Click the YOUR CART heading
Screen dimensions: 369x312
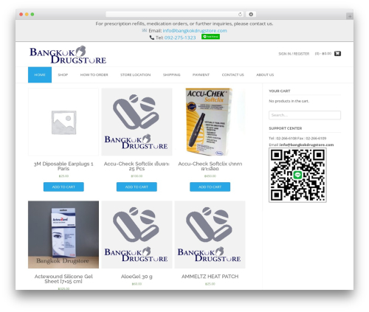click(280, 91)
